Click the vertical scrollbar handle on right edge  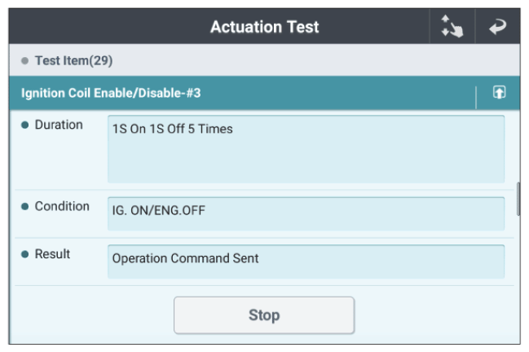(x=518, y=199)
